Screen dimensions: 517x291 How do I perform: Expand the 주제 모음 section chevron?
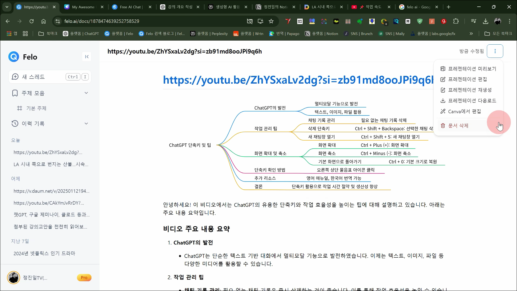point(86,93)
